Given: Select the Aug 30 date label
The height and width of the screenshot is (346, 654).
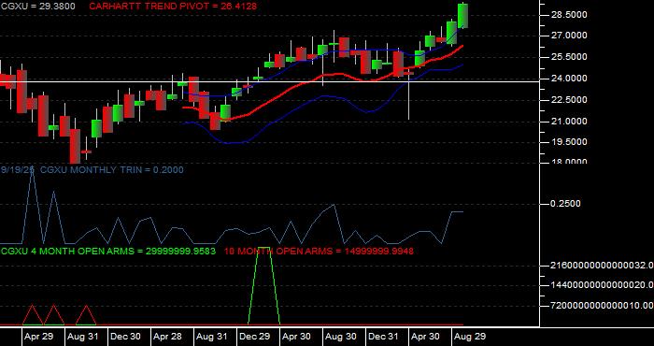Looking at the screenshot, I should click(341, 337).
